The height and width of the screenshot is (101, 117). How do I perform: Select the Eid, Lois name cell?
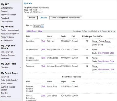point(51,41)
